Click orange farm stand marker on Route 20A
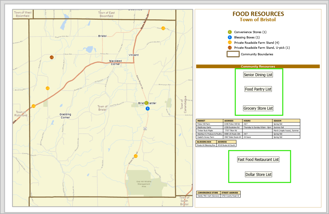 [33, 106]
